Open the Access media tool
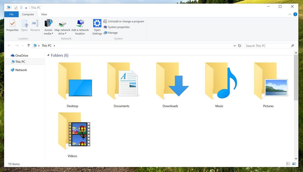 pos(48,27)
